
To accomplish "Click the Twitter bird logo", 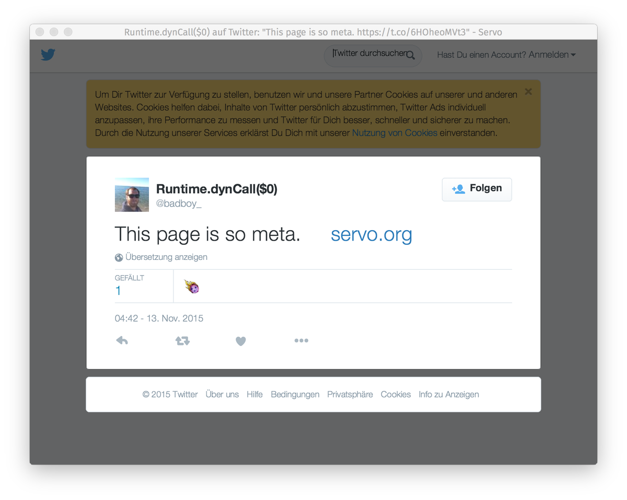I will click(48, 54).
